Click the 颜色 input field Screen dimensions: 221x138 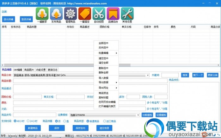(x=79, y=103)
